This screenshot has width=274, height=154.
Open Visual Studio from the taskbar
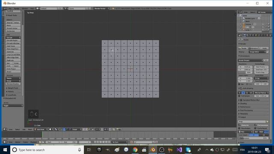pyautogui.click(x=179, y=150)
